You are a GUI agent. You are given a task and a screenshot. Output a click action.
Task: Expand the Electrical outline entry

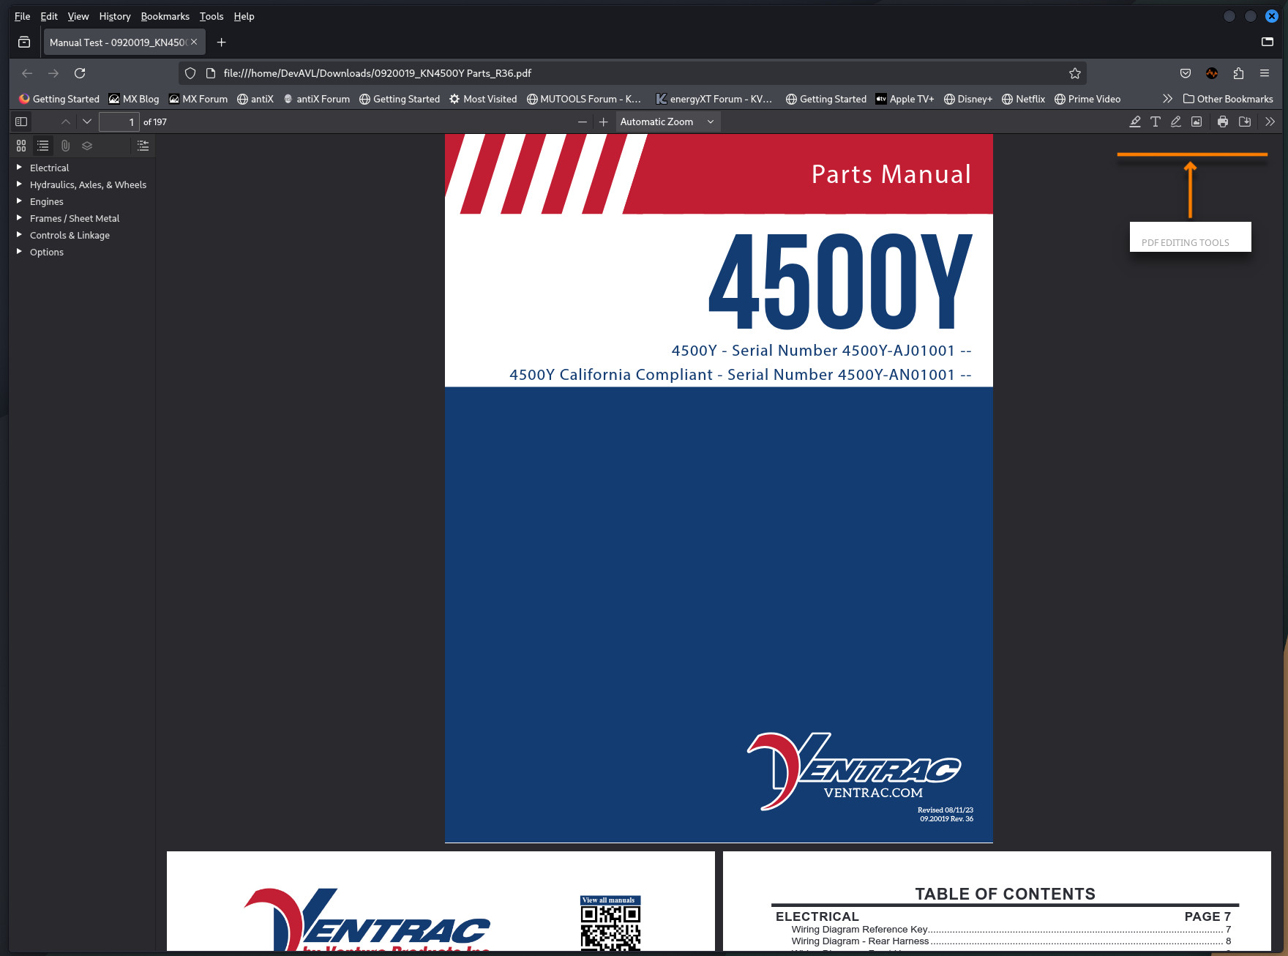(x=19, y=168)
